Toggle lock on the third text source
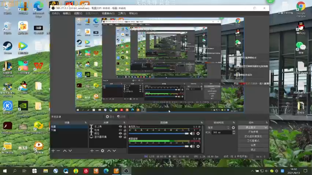This screenshot has height=175, width=312. pyautogui.click(x=125, y=133)
